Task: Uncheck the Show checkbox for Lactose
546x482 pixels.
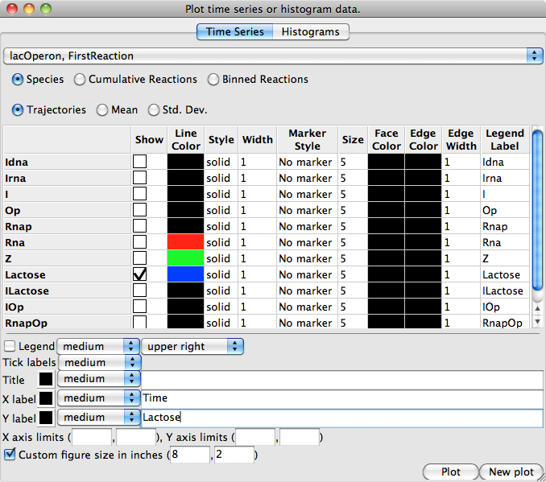Action: (x=140, y=274)
